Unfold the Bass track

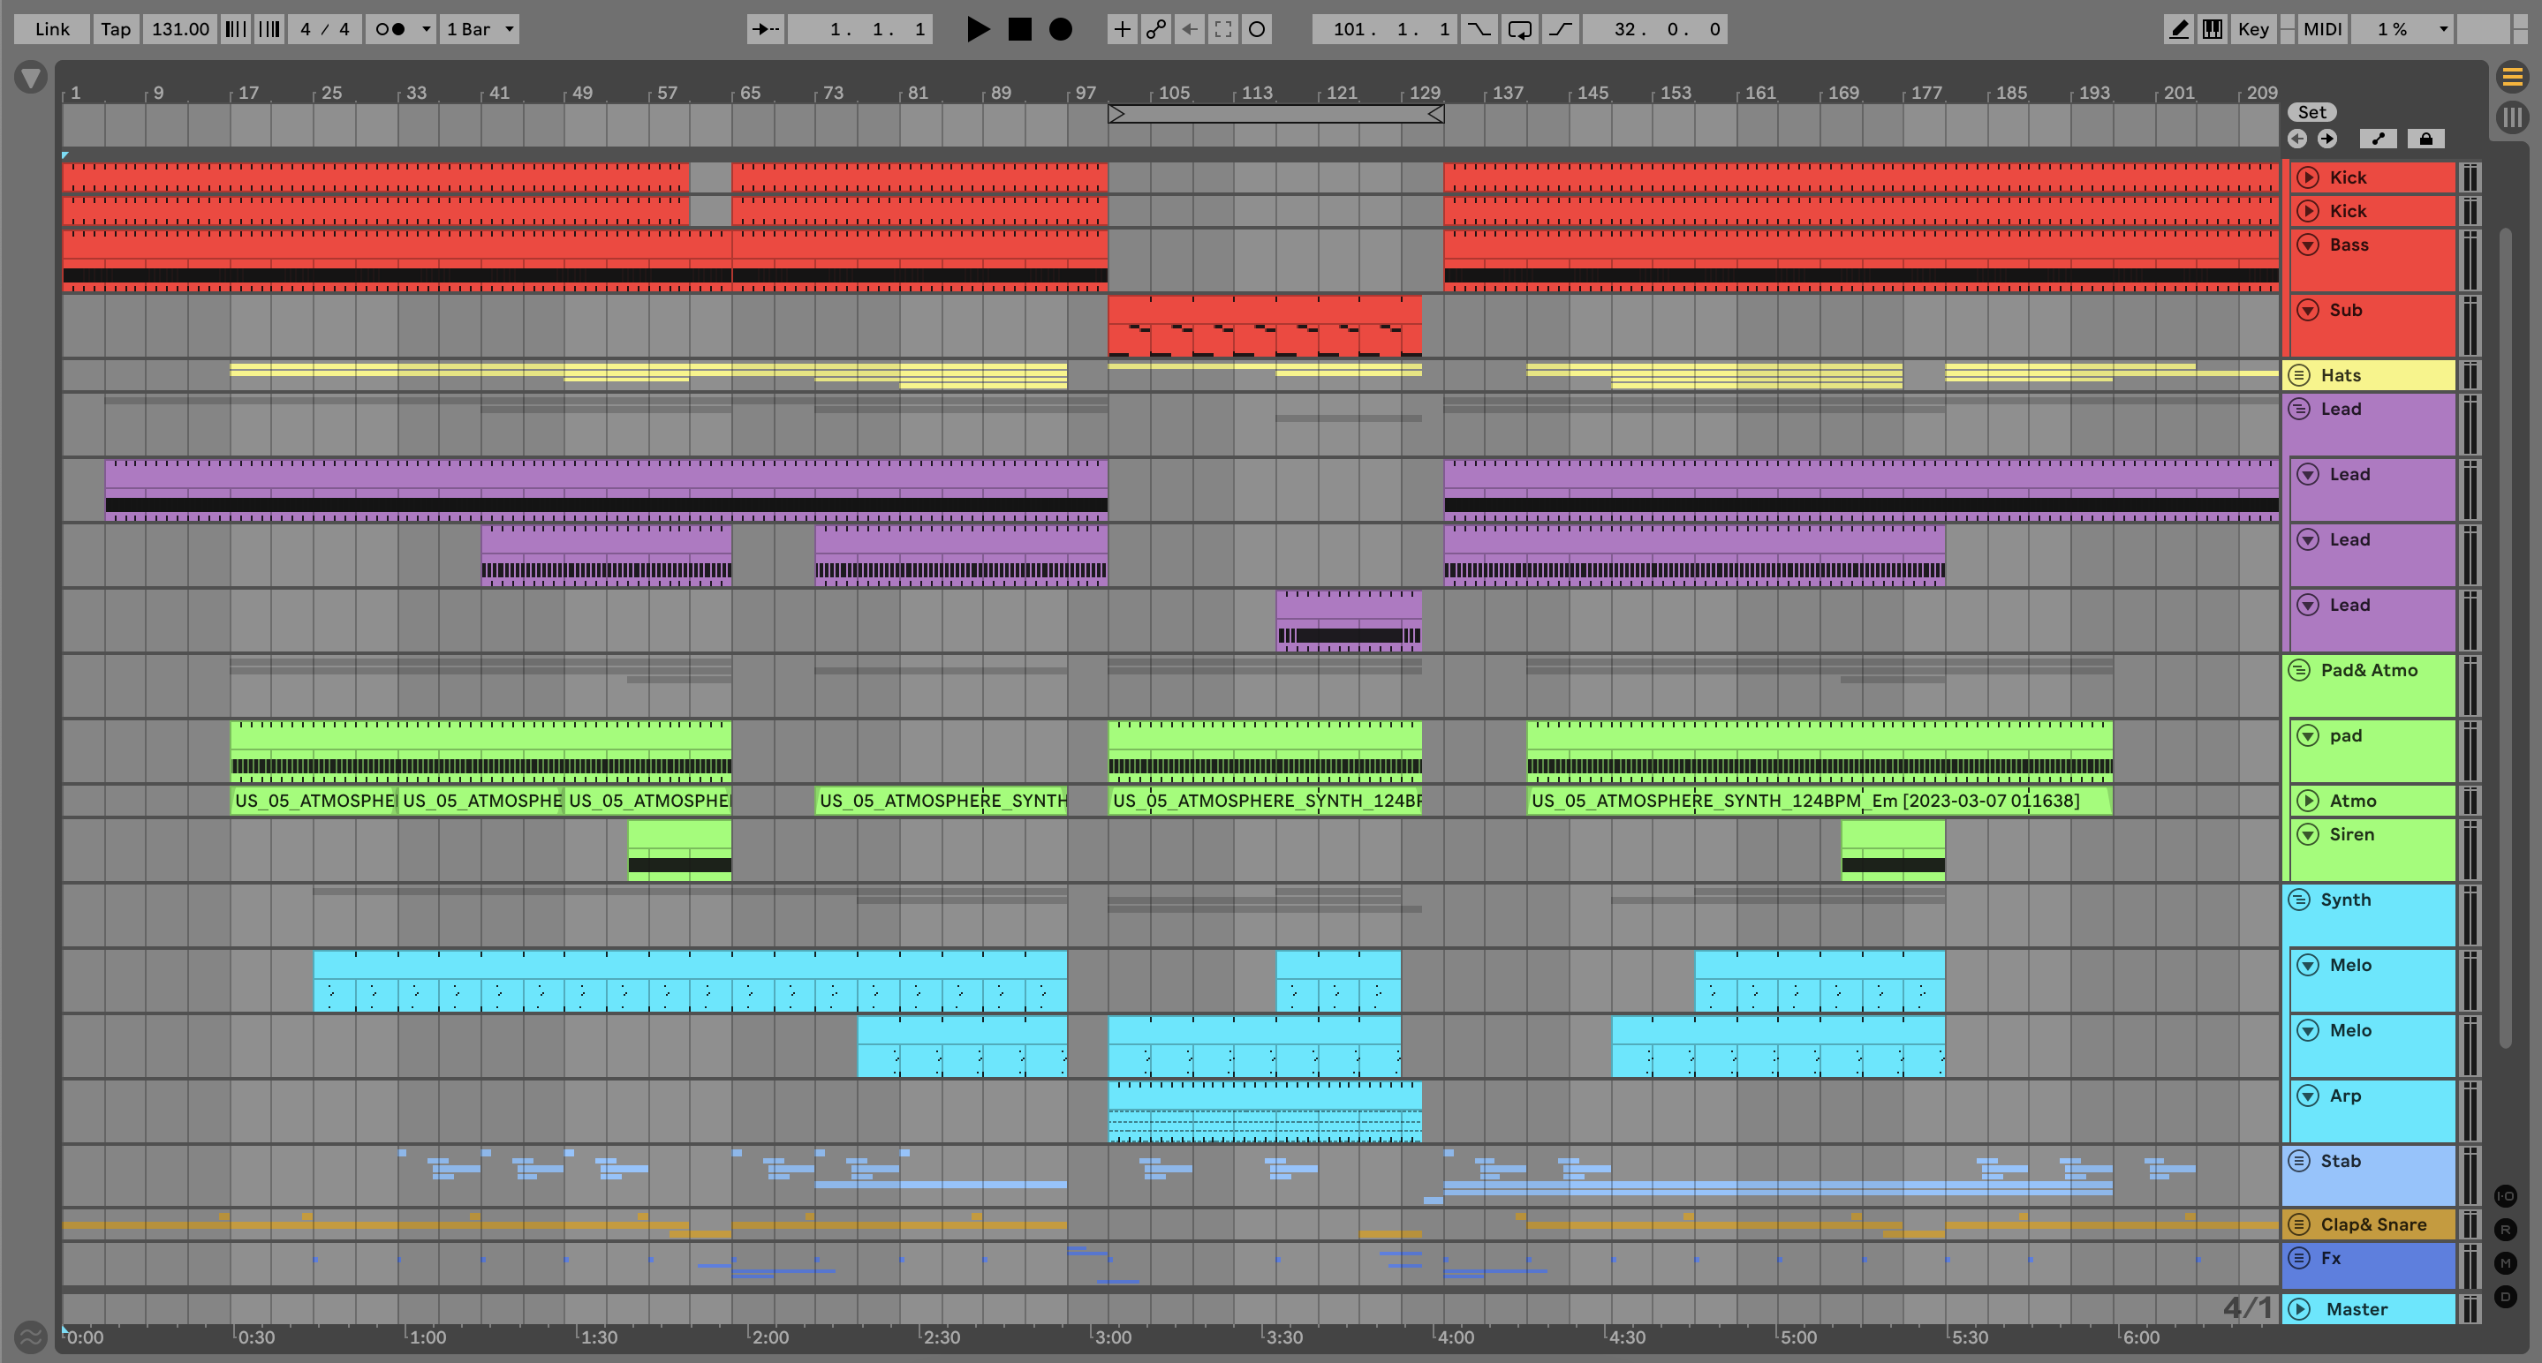(x=2307, y=245)
